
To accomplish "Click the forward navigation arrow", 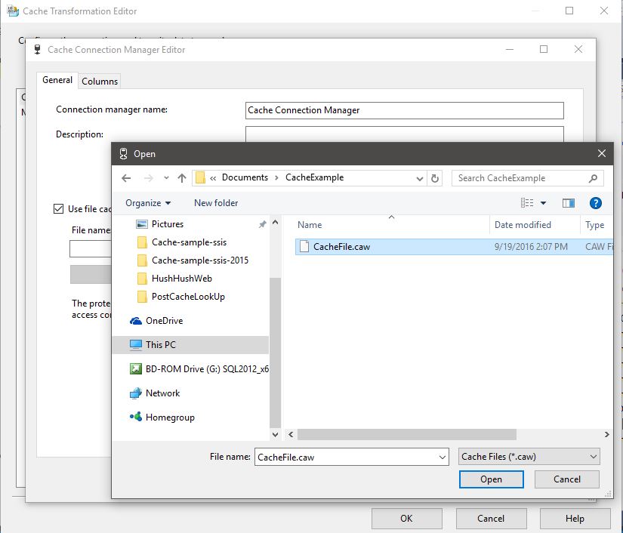I will (x=149, y=178).
